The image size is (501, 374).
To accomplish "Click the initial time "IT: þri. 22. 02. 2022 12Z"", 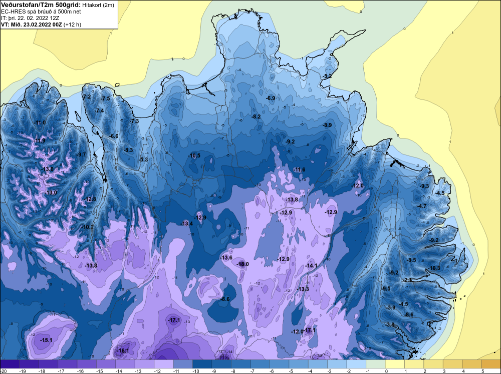I will 30,18.
